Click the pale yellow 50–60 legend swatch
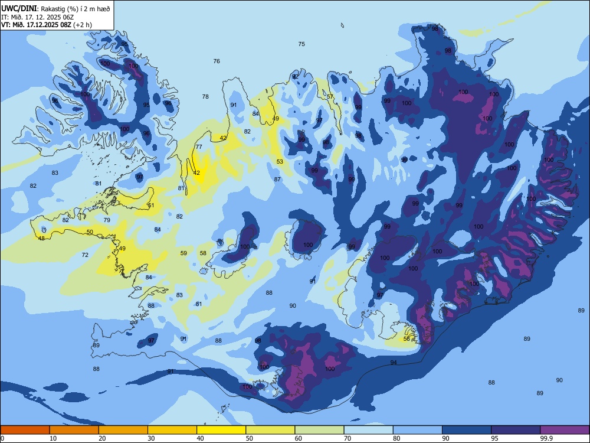The image size is (590, 443). click(x=270, y=430)
